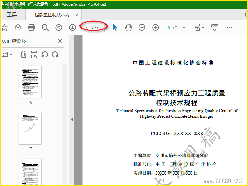248x186 pixels.
Task: Open the find text magnifier icon
Action: [45, 28]
